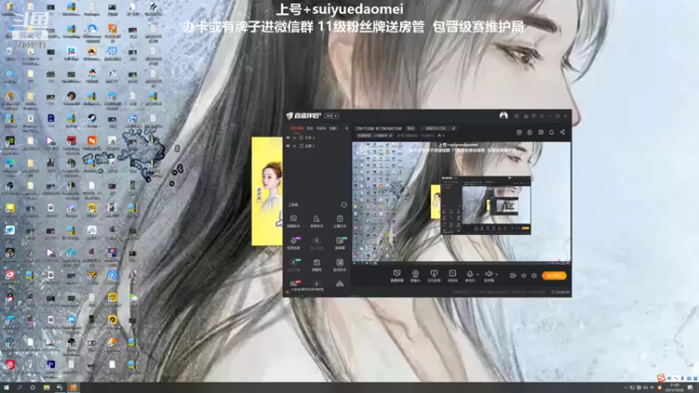Expand the system tray hidden icons chevron
699x393 pixels.
(x=626, y=388)
